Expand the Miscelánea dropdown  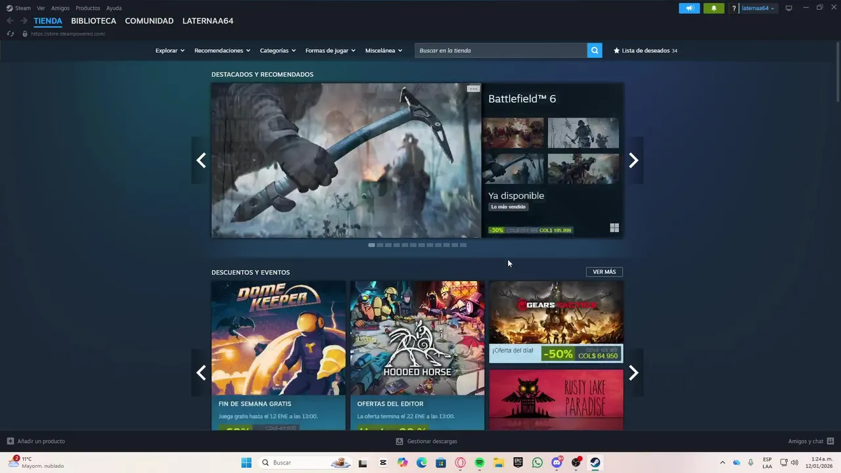(384, 51)
